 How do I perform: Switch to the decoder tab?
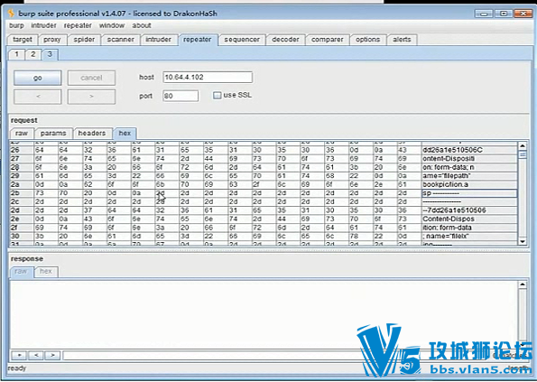[285, 40]
